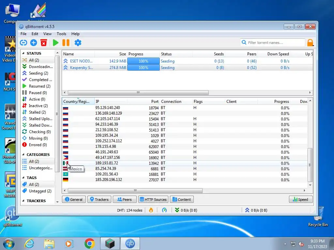334x250 pixels.
Task: Click the red Remove torrent trash icon
Action: [44, 43]
